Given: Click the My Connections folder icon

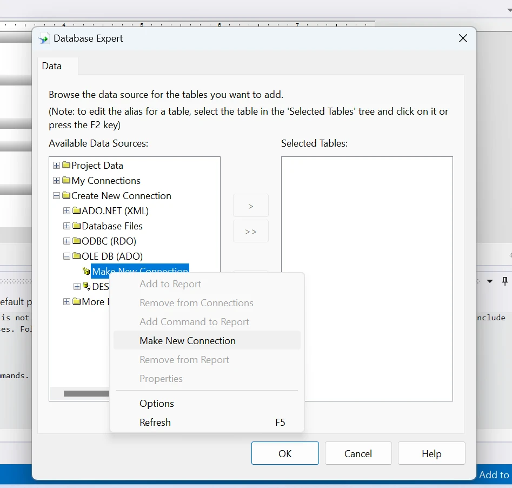Looking at the screenshot, I should (x=67, y=181).
